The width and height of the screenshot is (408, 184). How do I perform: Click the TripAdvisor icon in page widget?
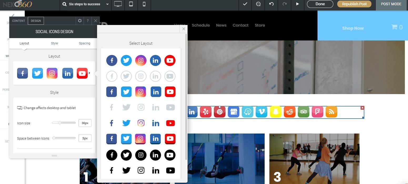[x=304, y=112]
